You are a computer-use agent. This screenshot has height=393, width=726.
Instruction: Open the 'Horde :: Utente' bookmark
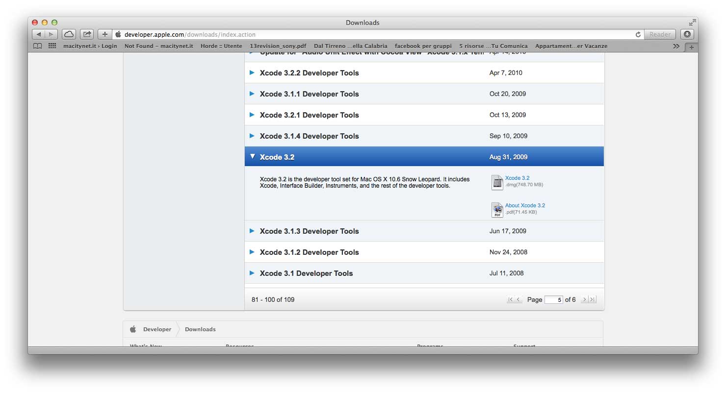[x=221, y=46]
